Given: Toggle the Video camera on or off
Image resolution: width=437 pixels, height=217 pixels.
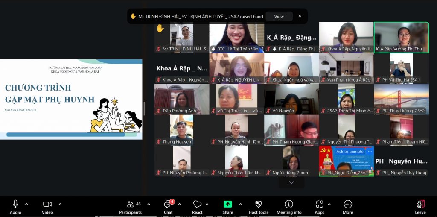Looking at the screenshot, I should pos(47,205).
